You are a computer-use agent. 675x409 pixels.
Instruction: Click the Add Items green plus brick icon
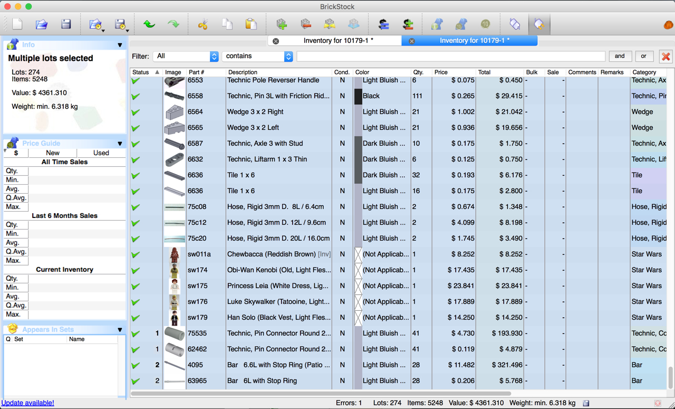click(282, 24)
